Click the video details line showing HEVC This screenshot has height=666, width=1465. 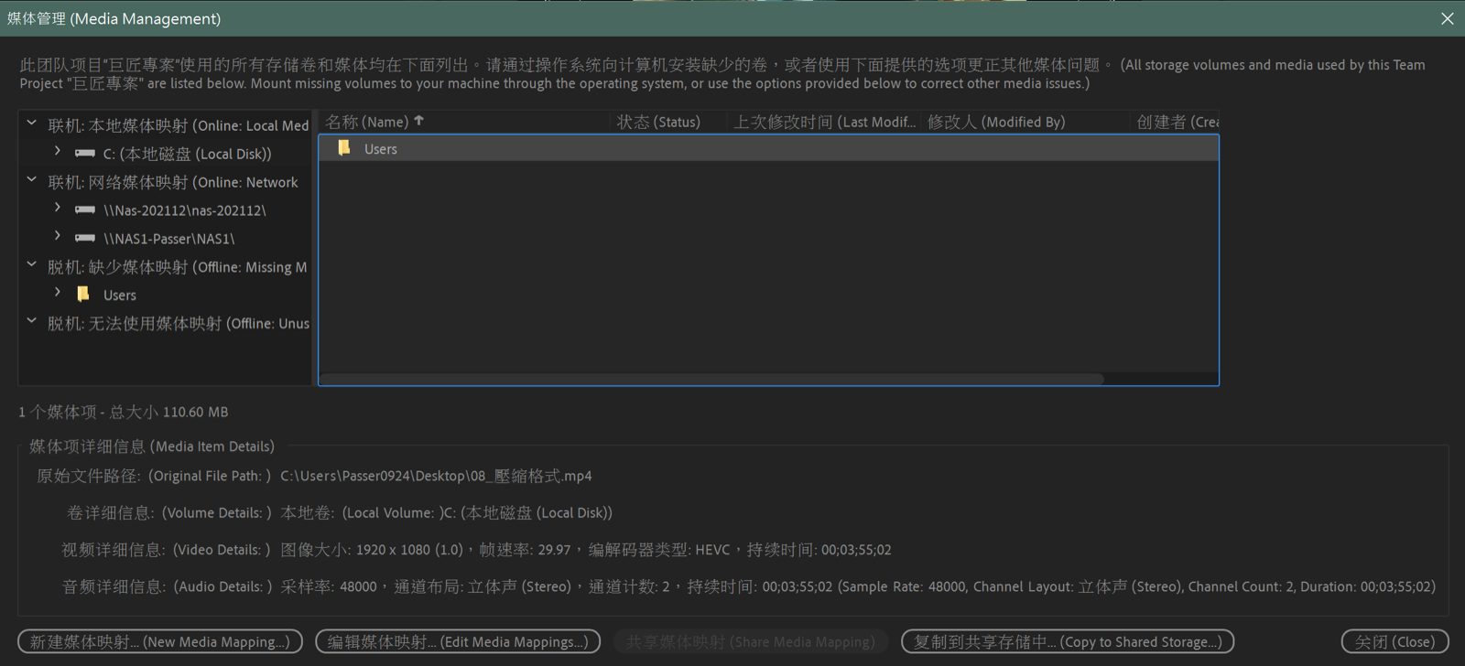pyautogui.click(x=586, y=550)
